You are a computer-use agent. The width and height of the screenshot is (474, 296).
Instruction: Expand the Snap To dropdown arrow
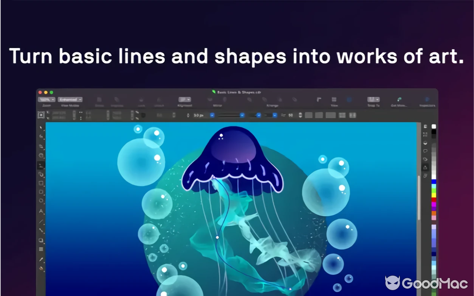[378, 99]
